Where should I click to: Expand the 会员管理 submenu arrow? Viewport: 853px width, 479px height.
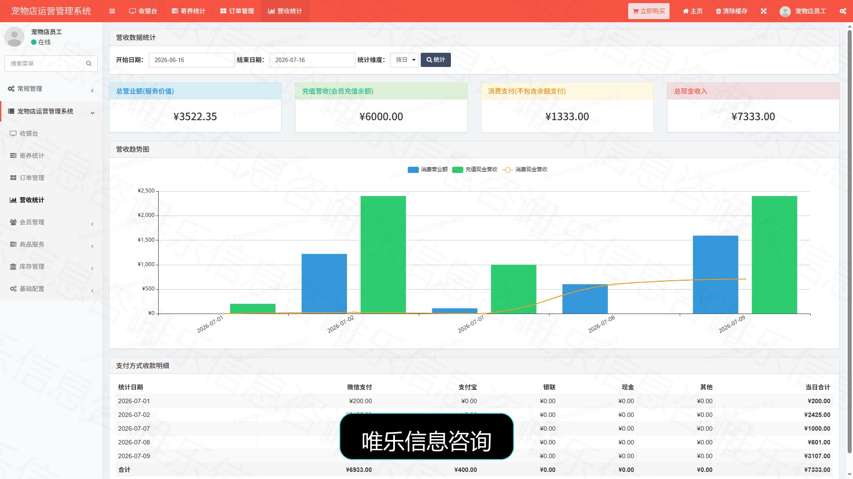pyautogui.click(x=92, y=224)
